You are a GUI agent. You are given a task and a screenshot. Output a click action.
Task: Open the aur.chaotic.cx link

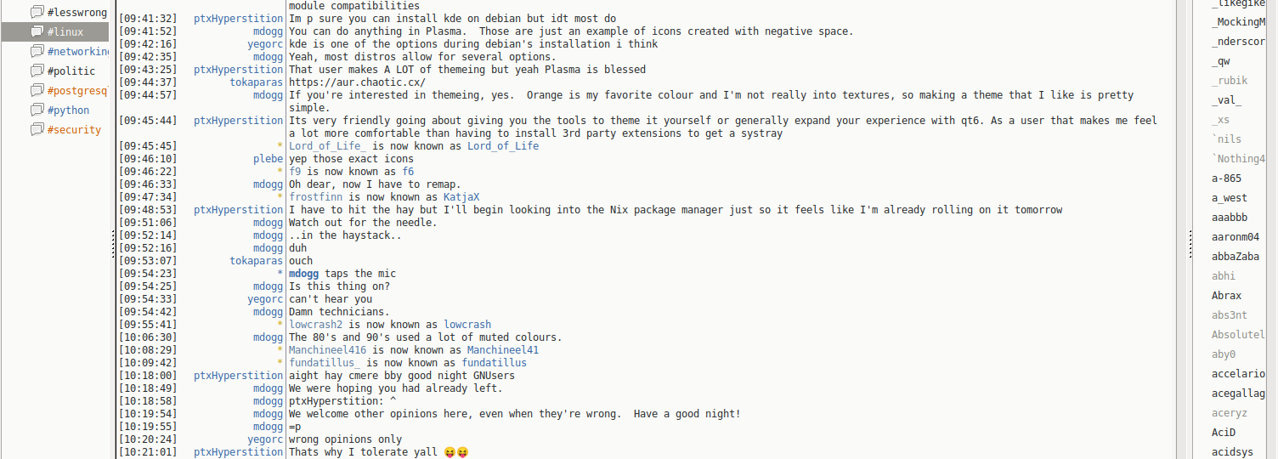coord(357,82)
